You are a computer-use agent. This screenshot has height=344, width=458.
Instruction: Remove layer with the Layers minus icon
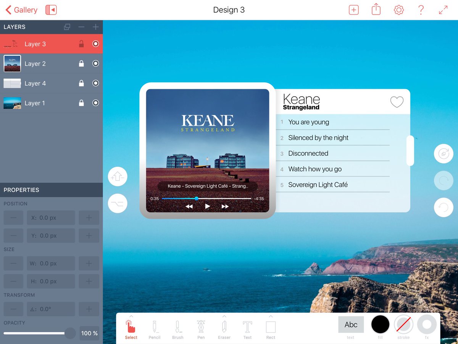click(81, 27)
